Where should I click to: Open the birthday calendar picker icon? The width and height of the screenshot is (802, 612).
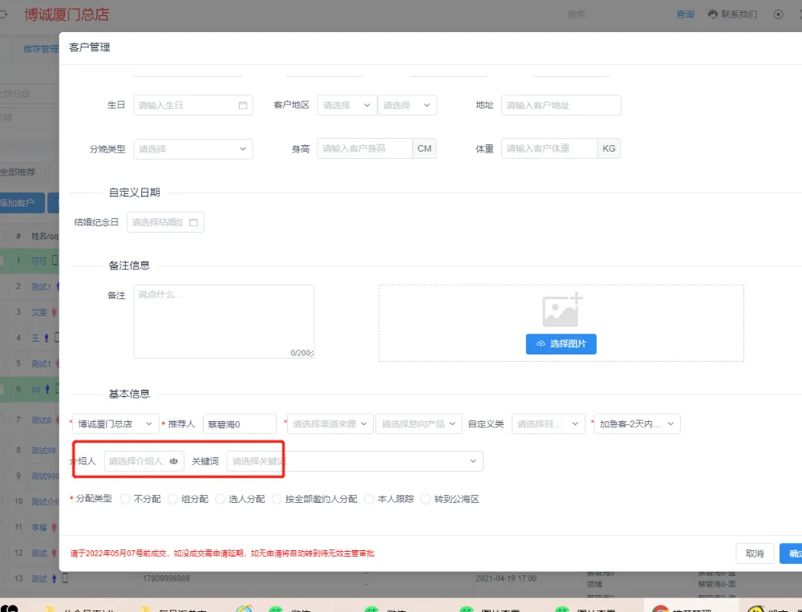(242, 105)
